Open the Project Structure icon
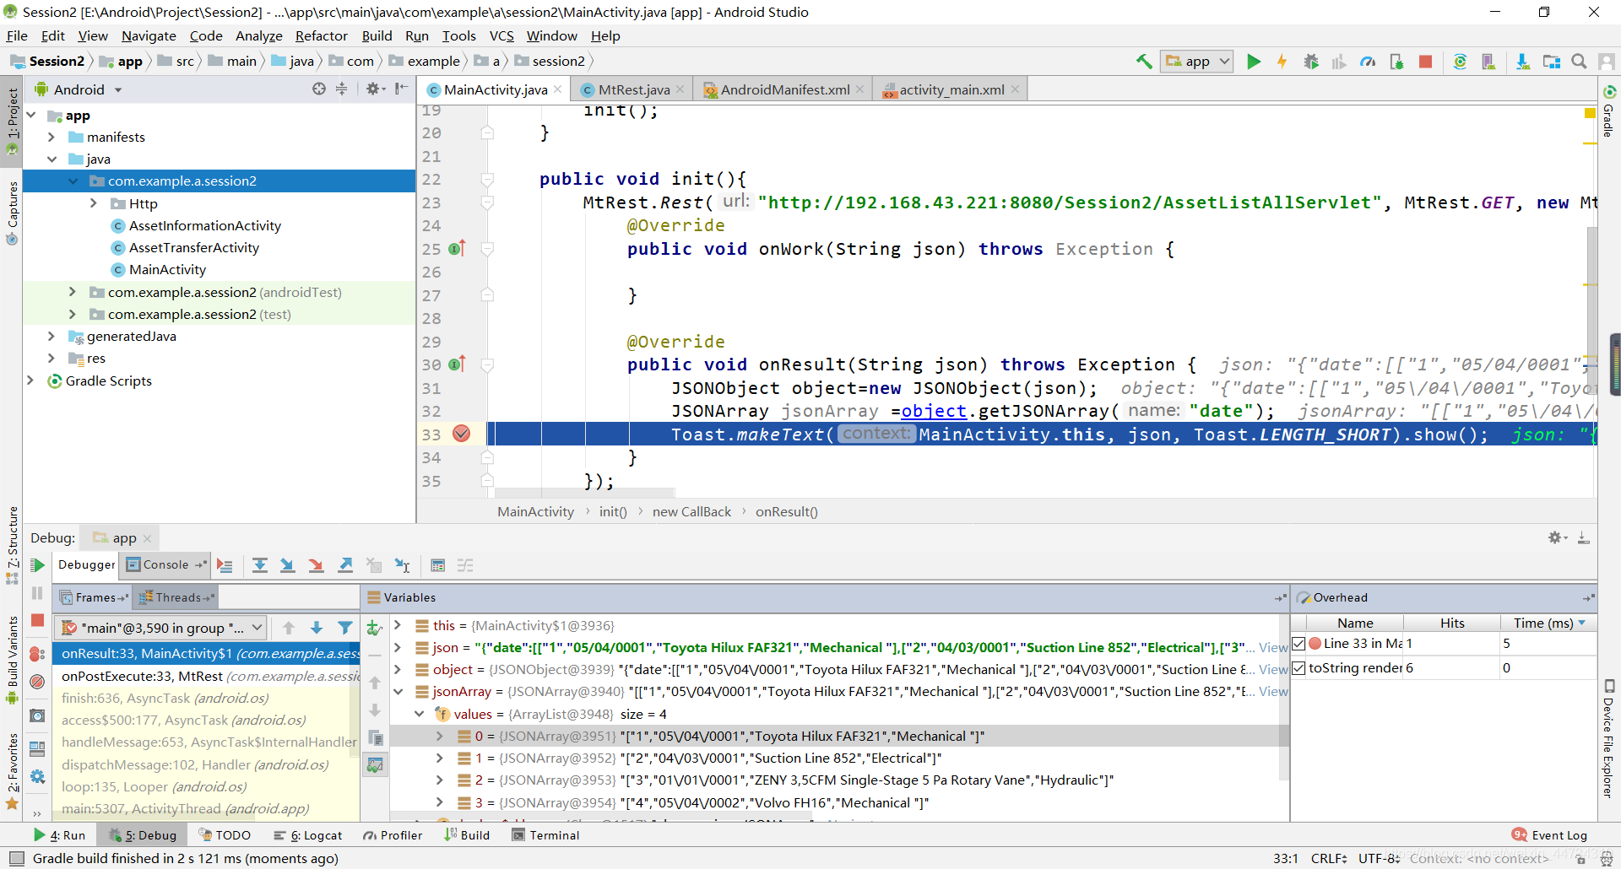Screen dimensions: 1621x869 1551,61
